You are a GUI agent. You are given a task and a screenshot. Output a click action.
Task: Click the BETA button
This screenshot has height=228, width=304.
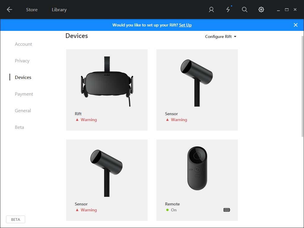coord(15,219)
